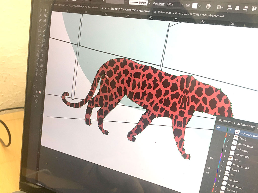Open the Stil graphic style dropdown

[x=200, y=6]
